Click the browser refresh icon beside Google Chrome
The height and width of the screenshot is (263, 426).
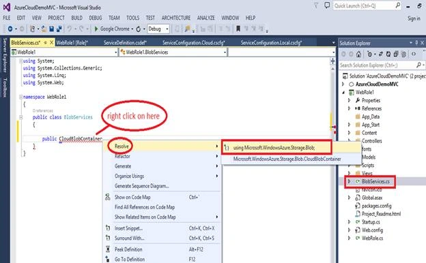(x=139, y=29)
